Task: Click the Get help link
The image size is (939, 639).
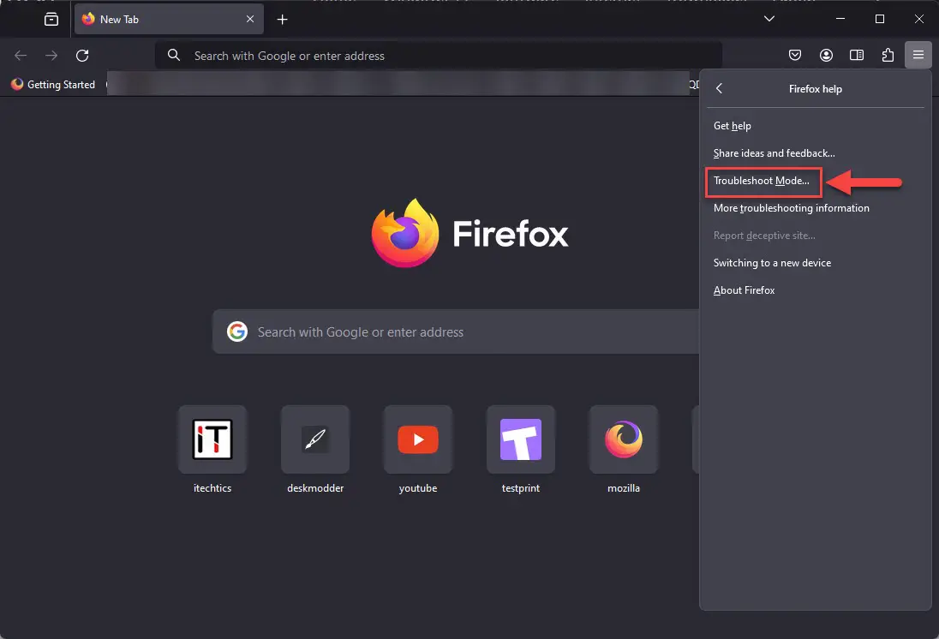Action: click(732, 125)
